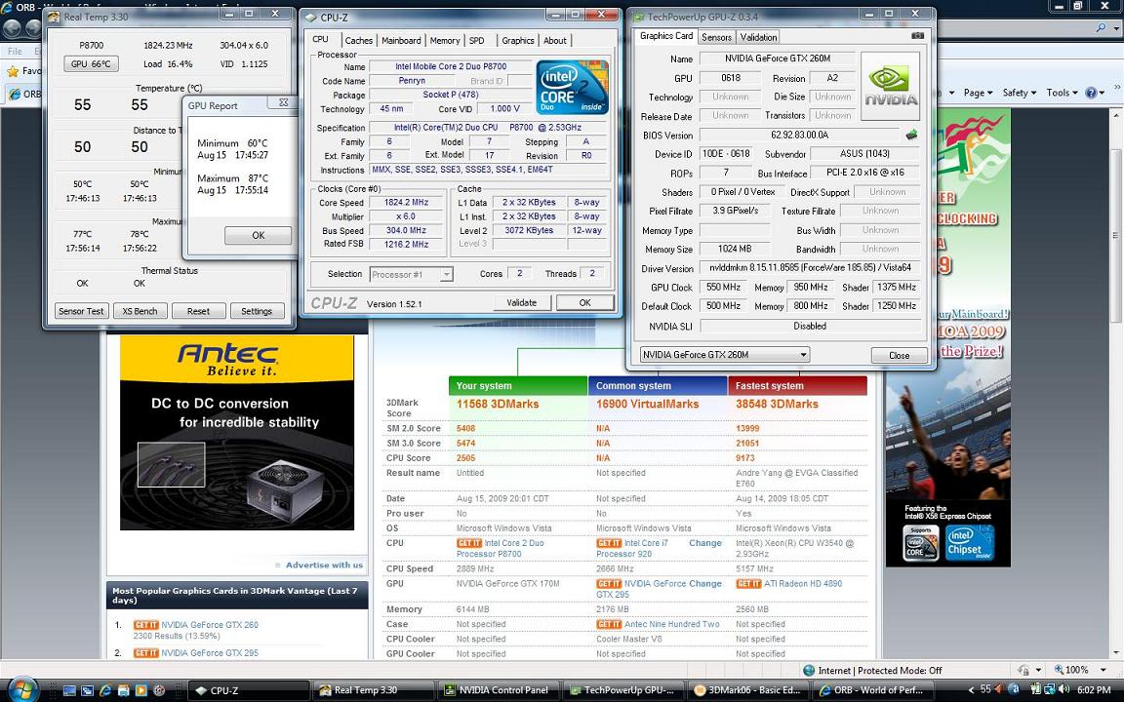Click the Advertise with us link
This screenshot has height=702, width=1124.
tap(324, 565)
